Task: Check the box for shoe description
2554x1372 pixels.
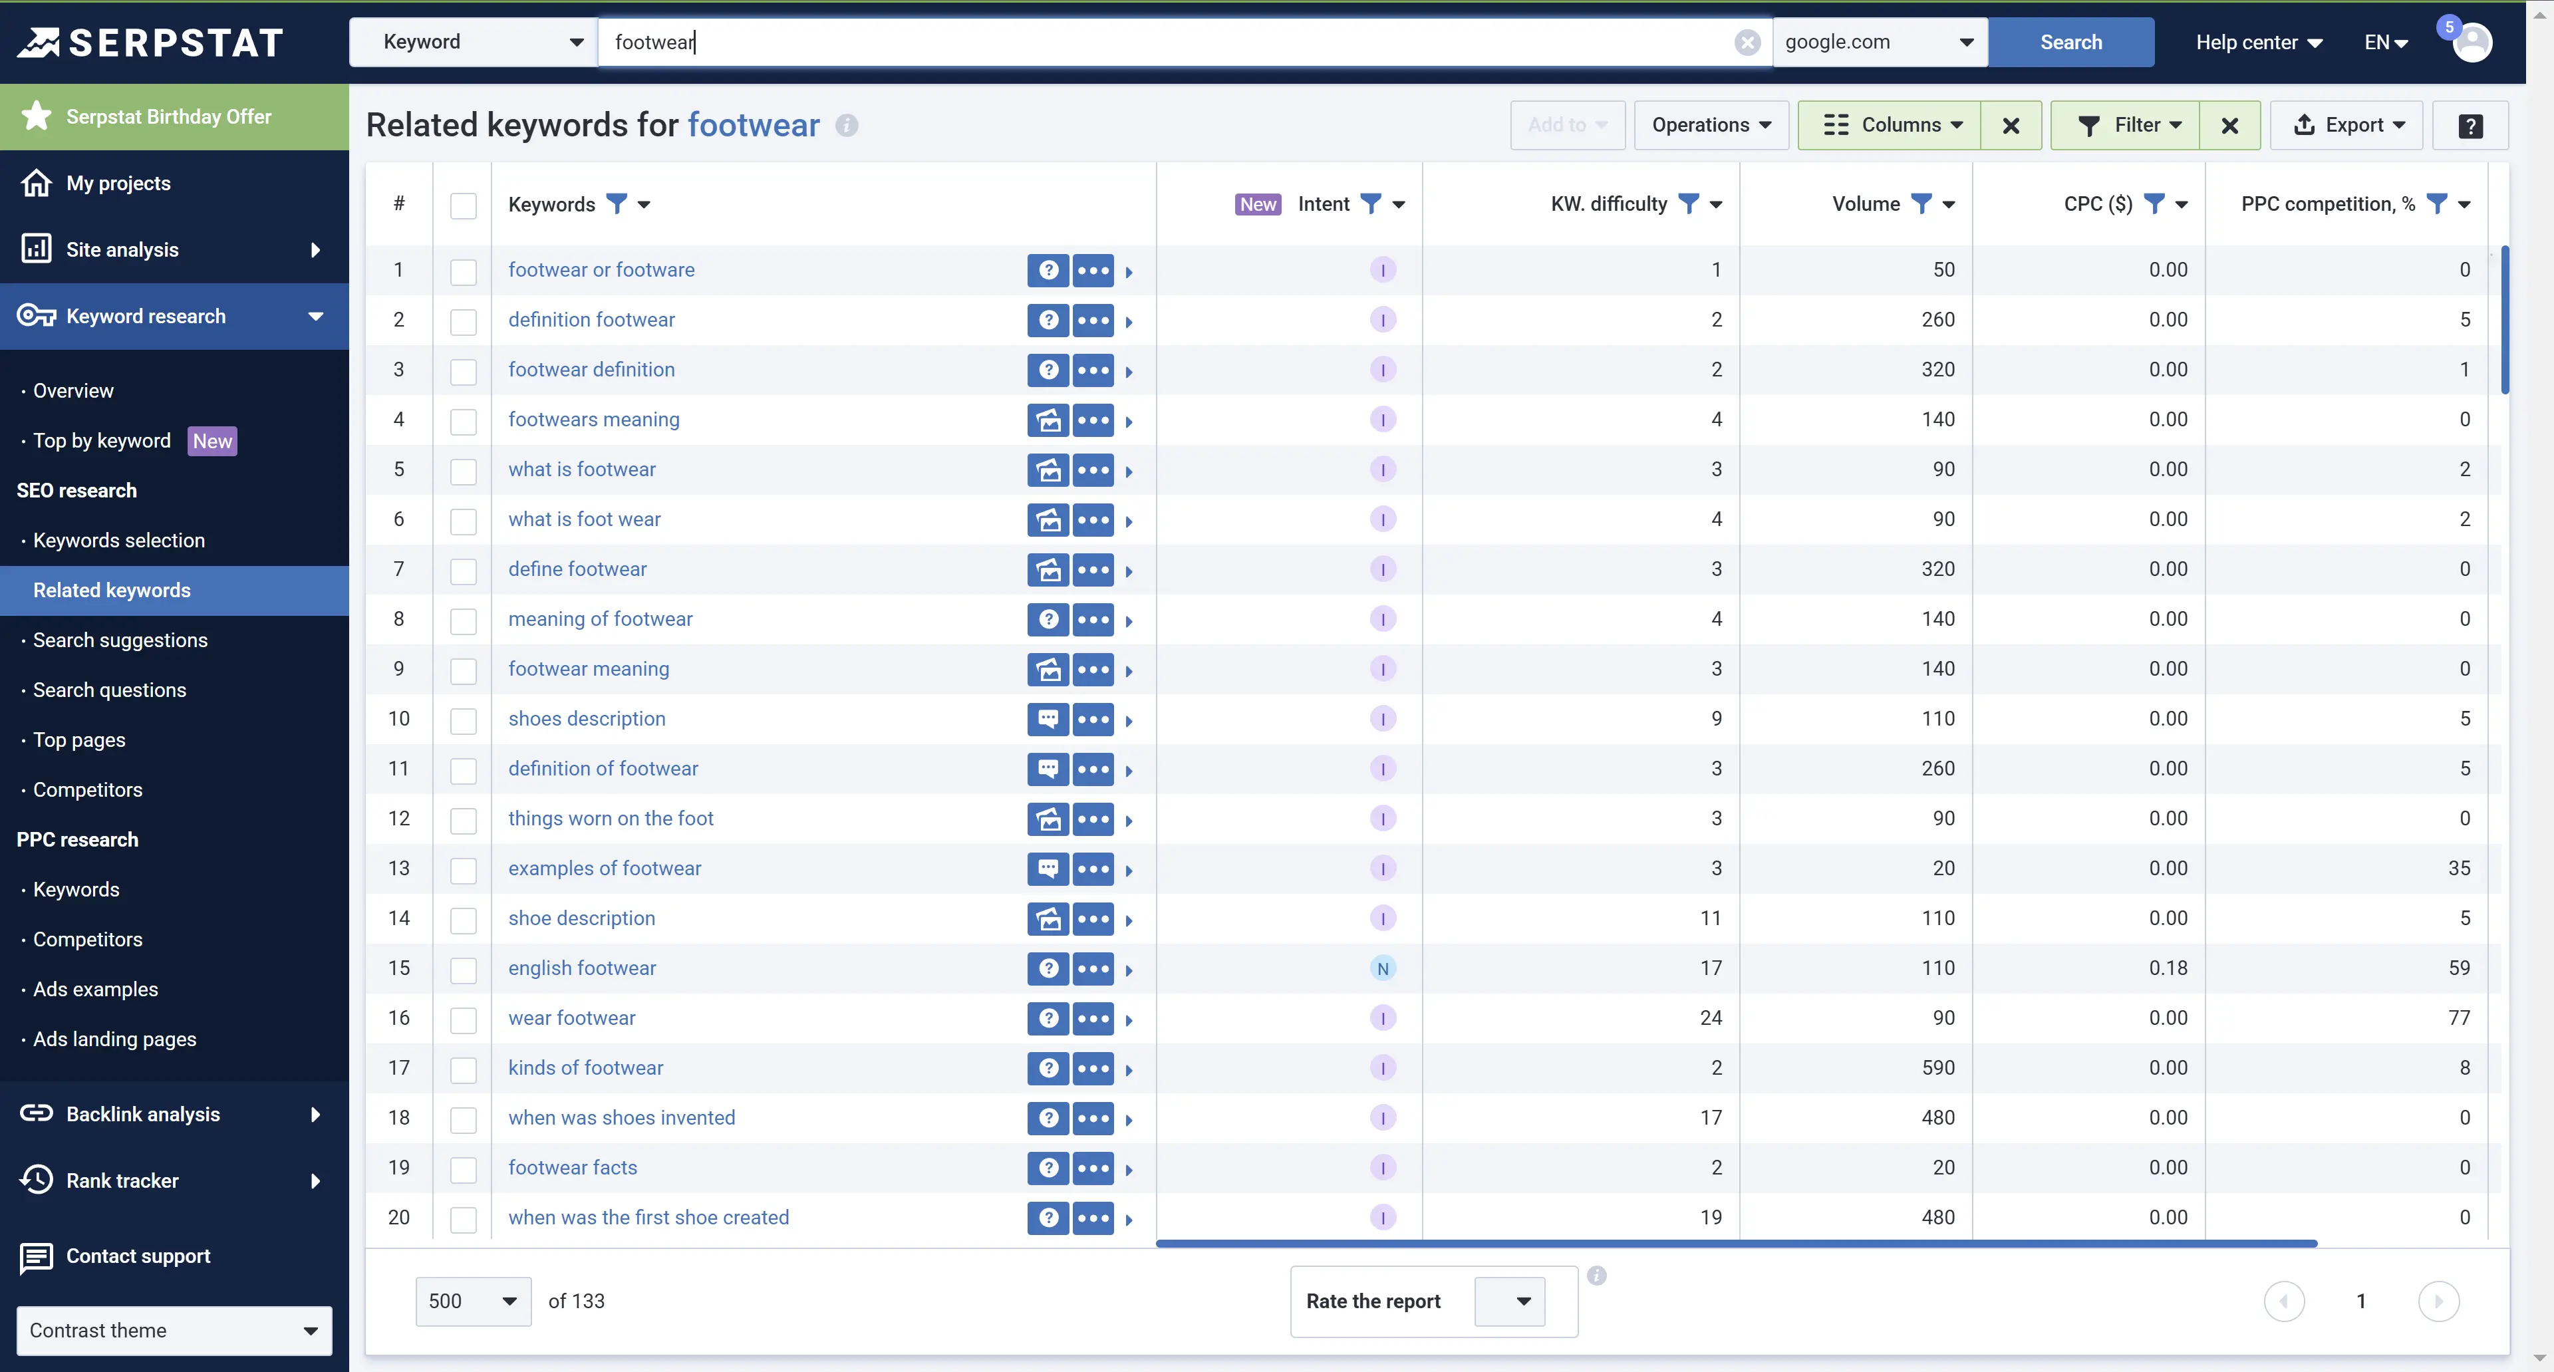Action: pyautogui.click(x=463, y=920)
